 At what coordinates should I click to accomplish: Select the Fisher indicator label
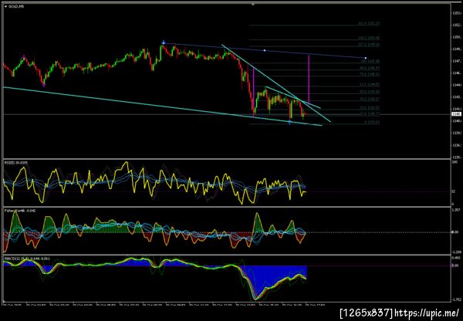19,211
